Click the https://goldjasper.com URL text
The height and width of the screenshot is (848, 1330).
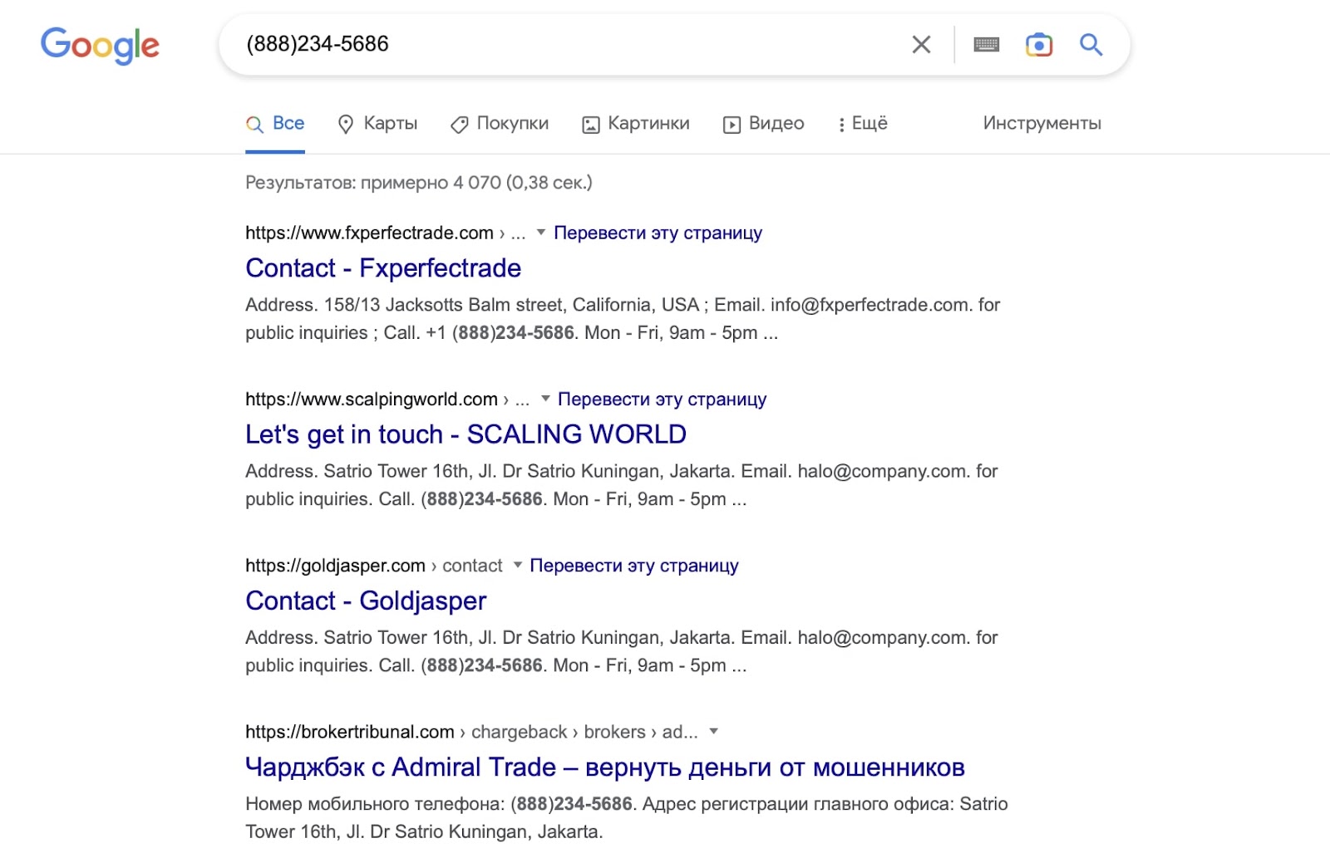pyautogui.click(x=335, y=566)
